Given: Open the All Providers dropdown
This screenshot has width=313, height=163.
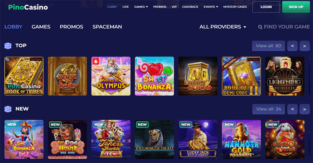Looking at the screenshot, I should tap(223, 27).
